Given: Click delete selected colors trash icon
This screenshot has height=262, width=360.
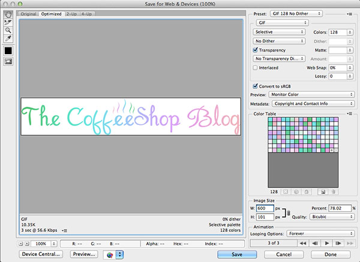Looking at the screenshot, I should point(333,192).
